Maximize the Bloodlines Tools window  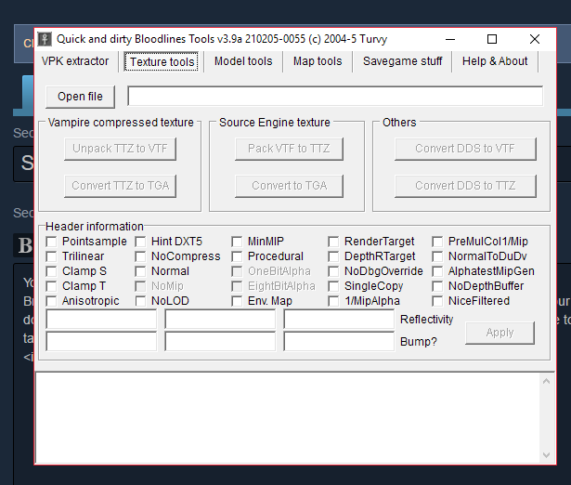click(492, 39)
